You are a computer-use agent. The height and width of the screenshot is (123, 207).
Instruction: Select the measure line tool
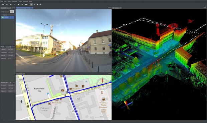[x=34, y=5]
